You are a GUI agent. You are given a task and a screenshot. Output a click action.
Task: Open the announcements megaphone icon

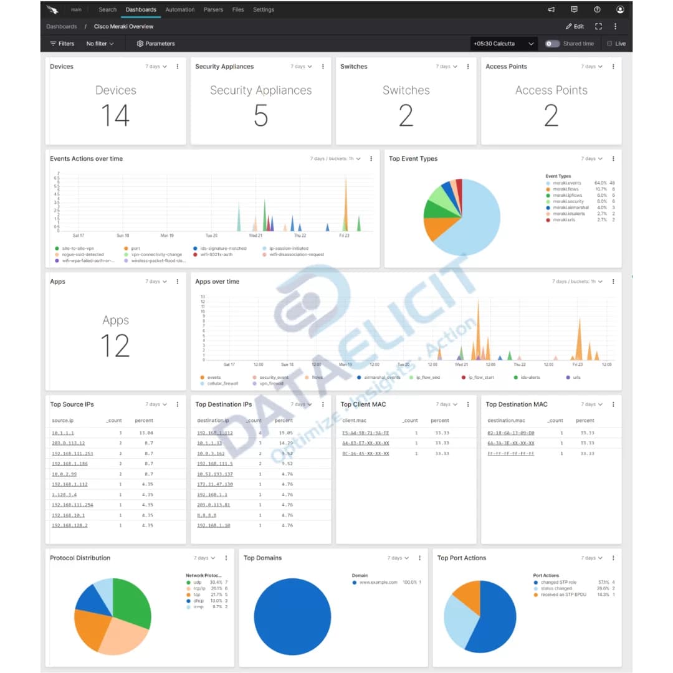551,9
